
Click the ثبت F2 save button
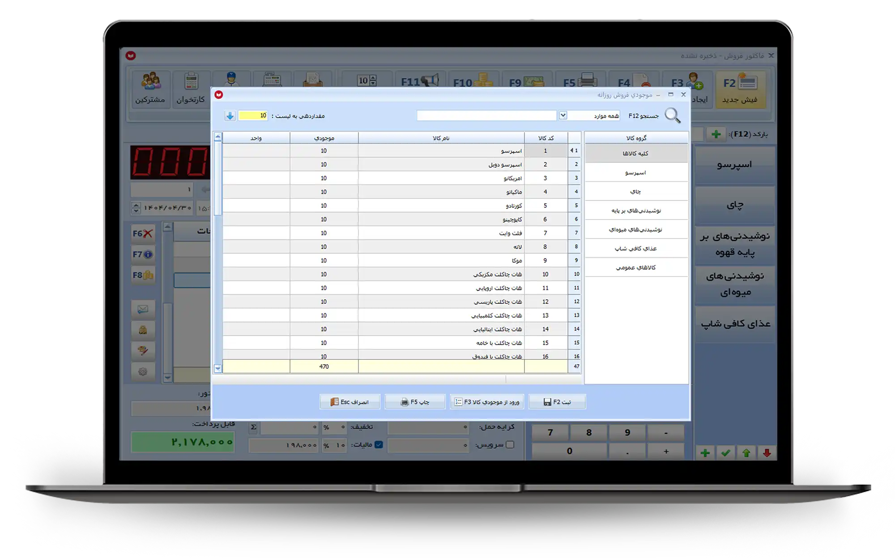click(557, 402)
